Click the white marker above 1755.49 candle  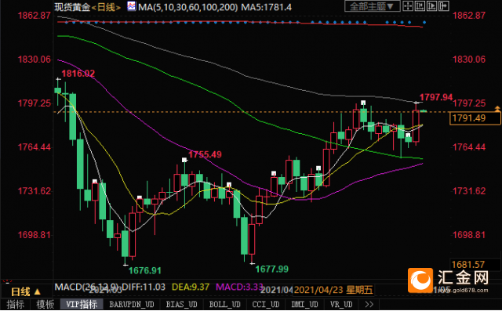[184, 160]
